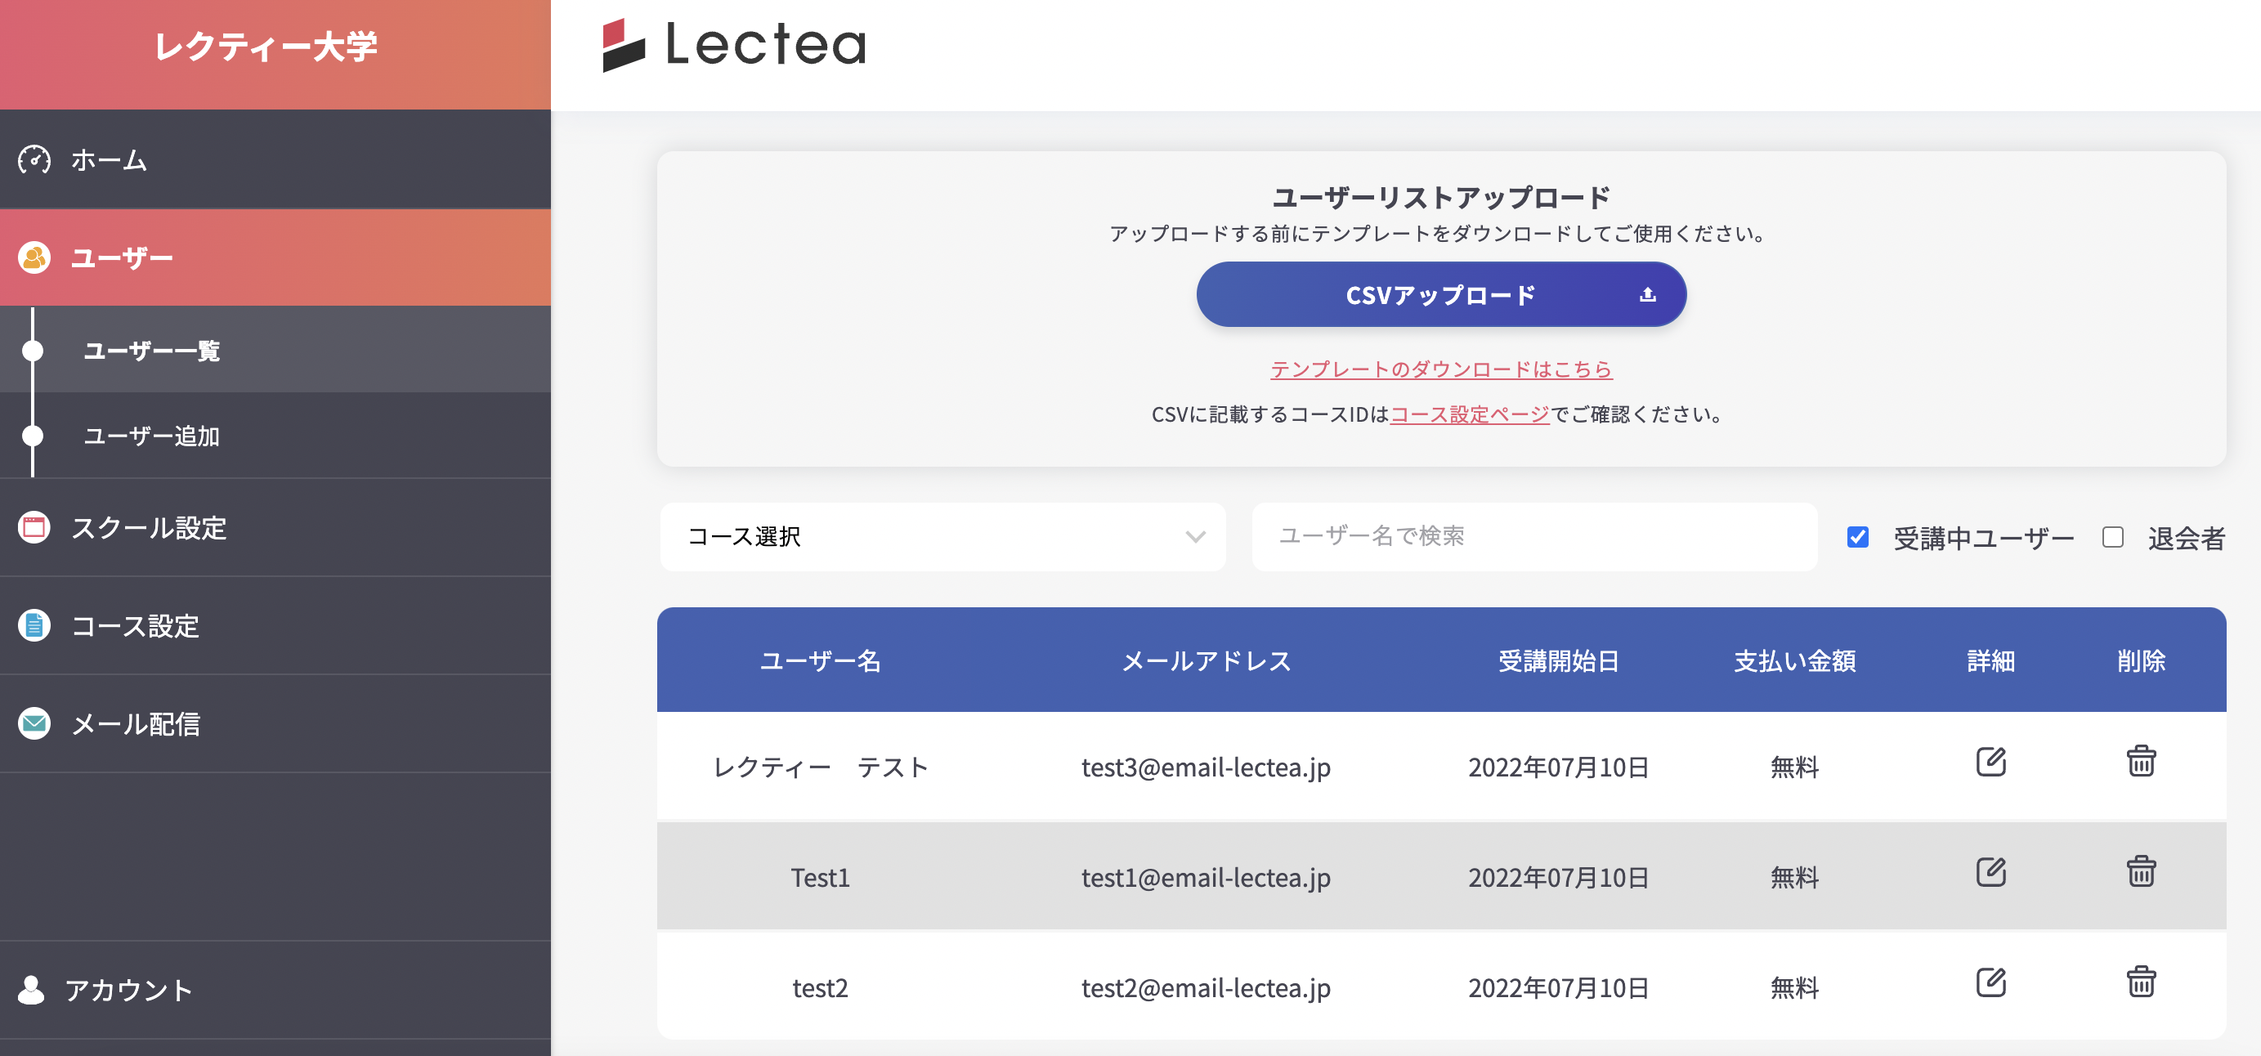Delete the test2 user with trash icon

pyautogui.click(x=2140, y=982)
